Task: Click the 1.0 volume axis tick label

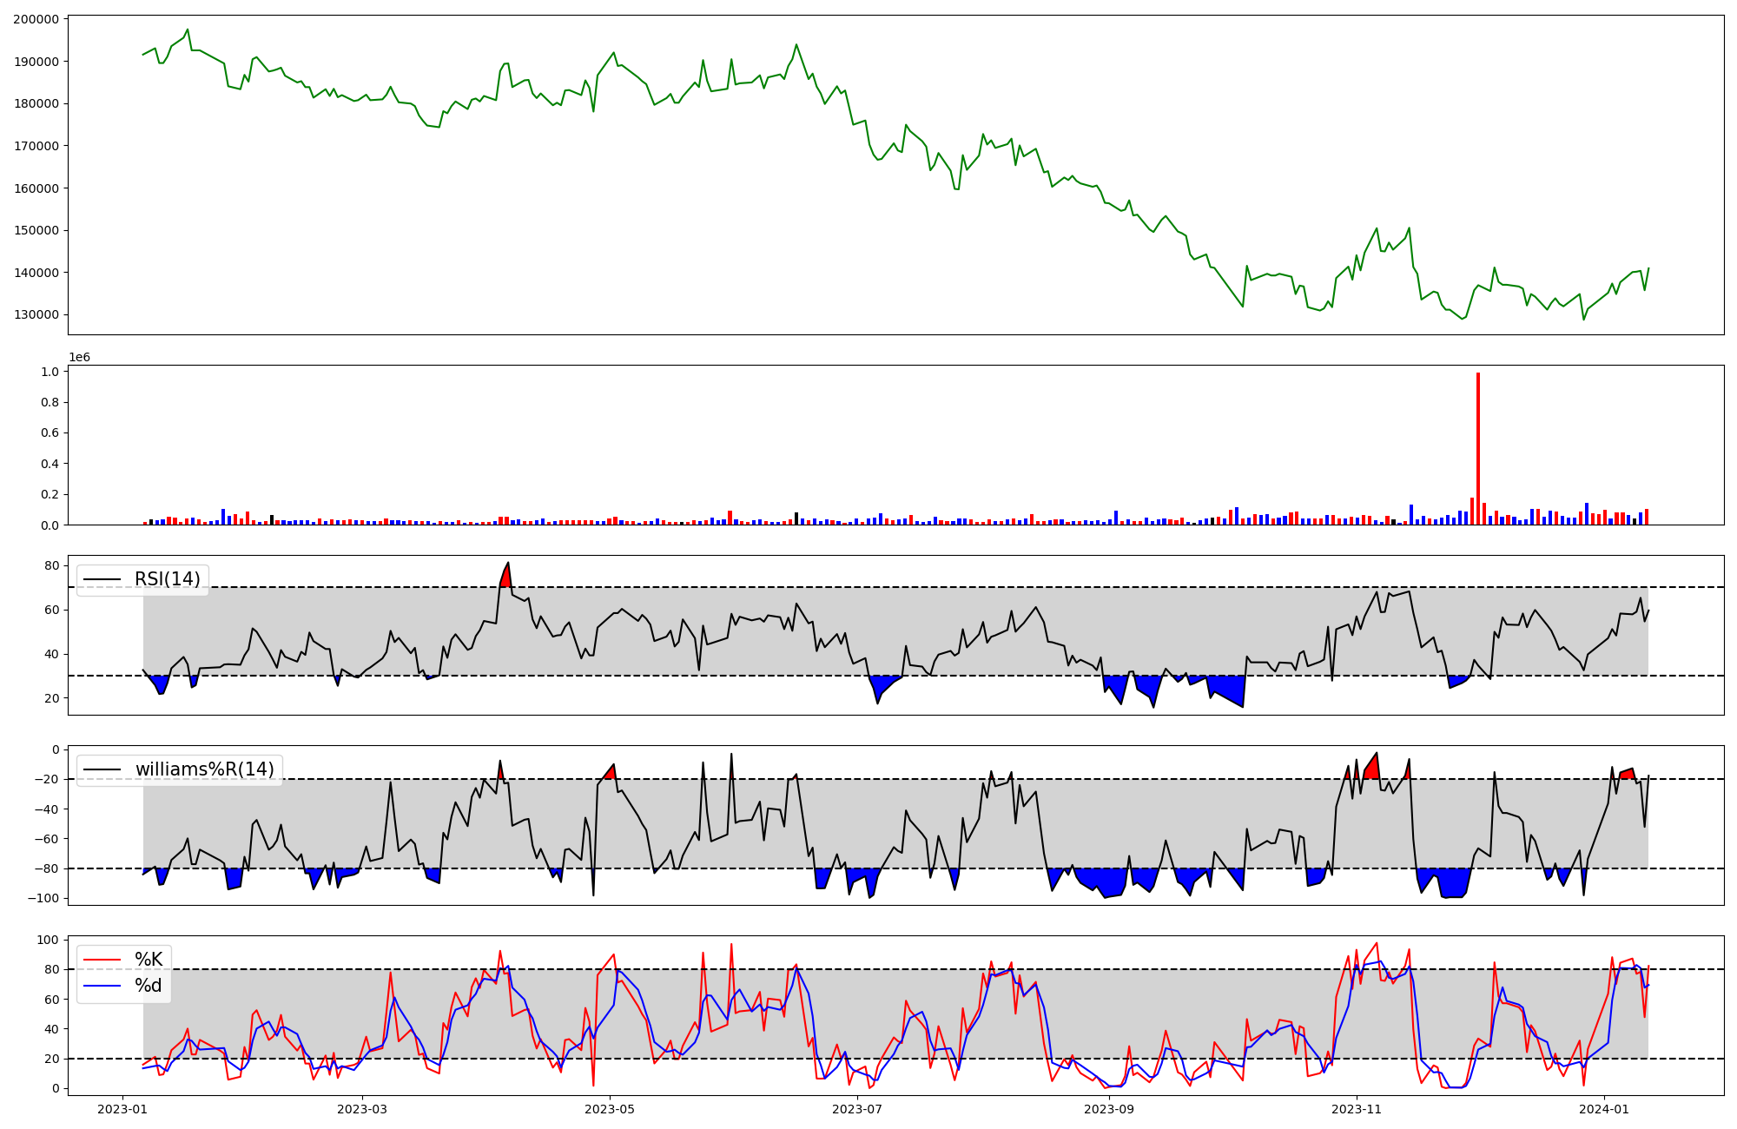Action: tap(50, 372)
